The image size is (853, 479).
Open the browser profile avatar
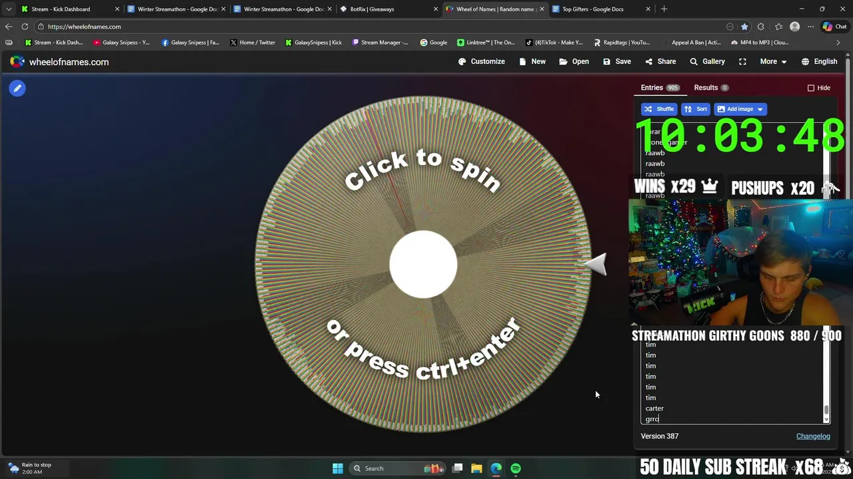click(794, 27)
